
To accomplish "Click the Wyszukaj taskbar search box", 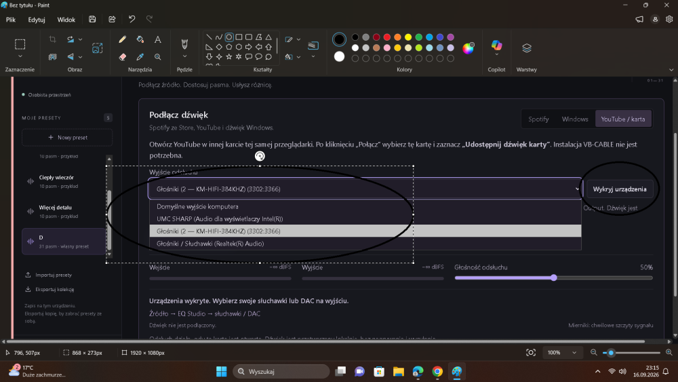I will [x=281, y=372].
